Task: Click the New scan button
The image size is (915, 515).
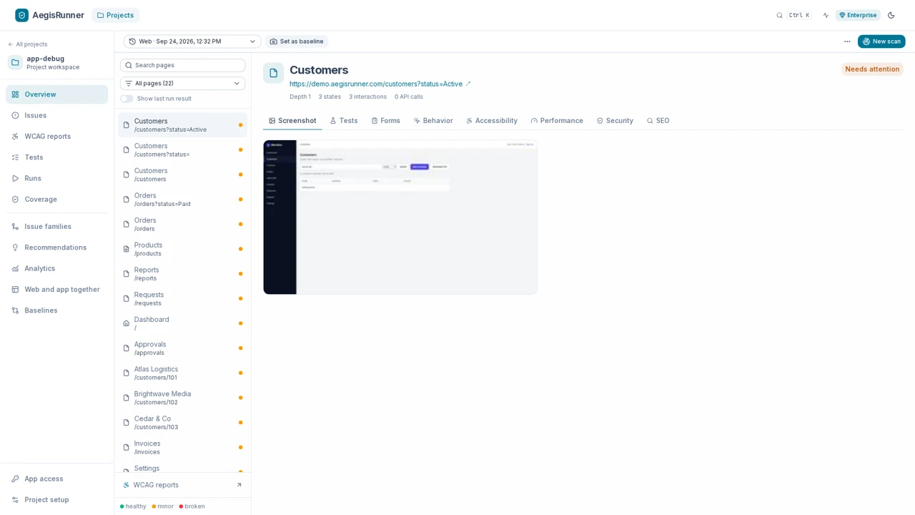Action: point(881,41)
